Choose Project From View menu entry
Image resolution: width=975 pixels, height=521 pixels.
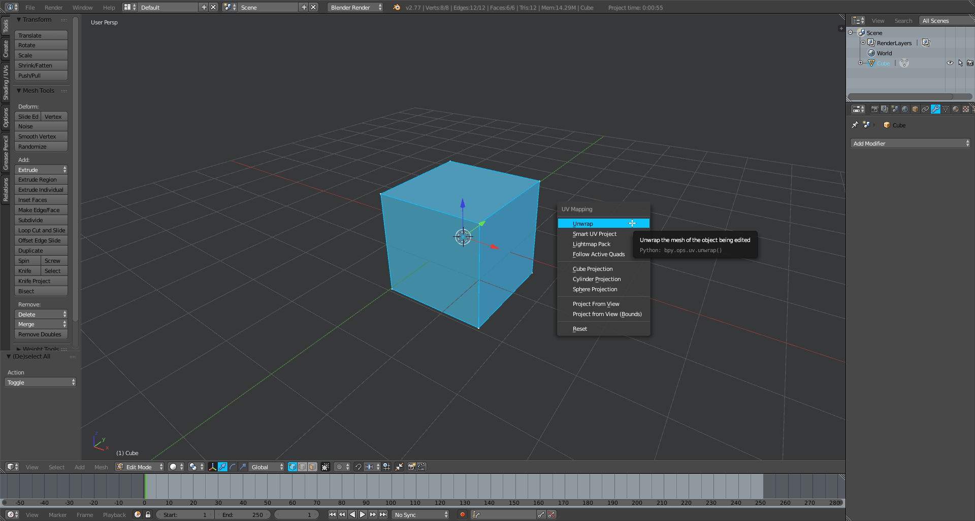tap(603, 304)
